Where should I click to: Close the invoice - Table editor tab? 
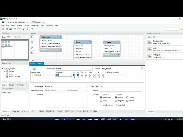click(x=42, y=63)
